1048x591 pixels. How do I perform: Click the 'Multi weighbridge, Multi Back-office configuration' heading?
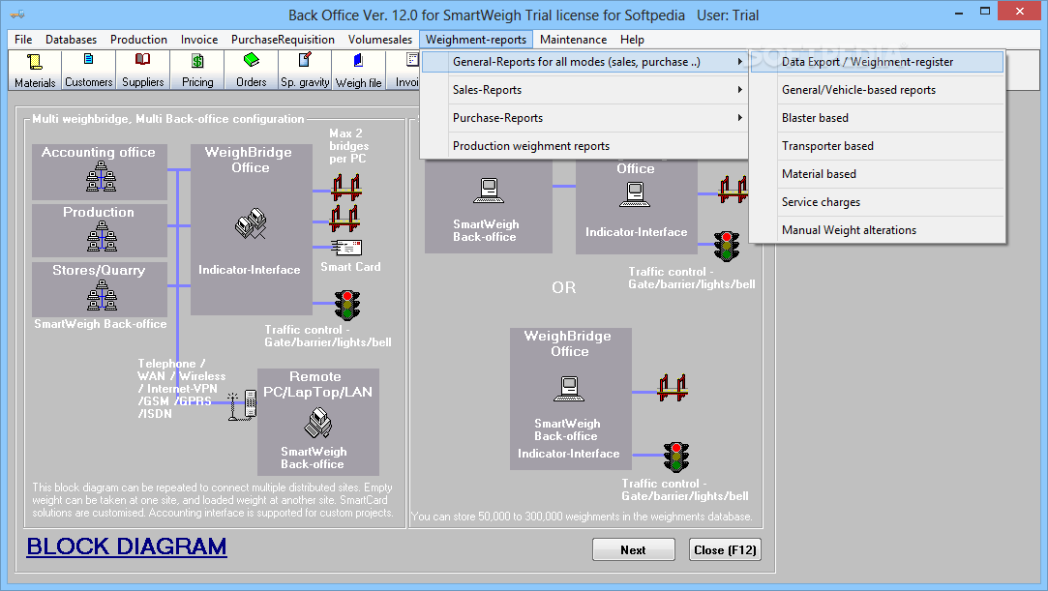168,119
